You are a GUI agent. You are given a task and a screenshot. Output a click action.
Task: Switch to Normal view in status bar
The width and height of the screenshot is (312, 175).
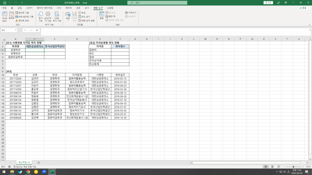[266, 167]
